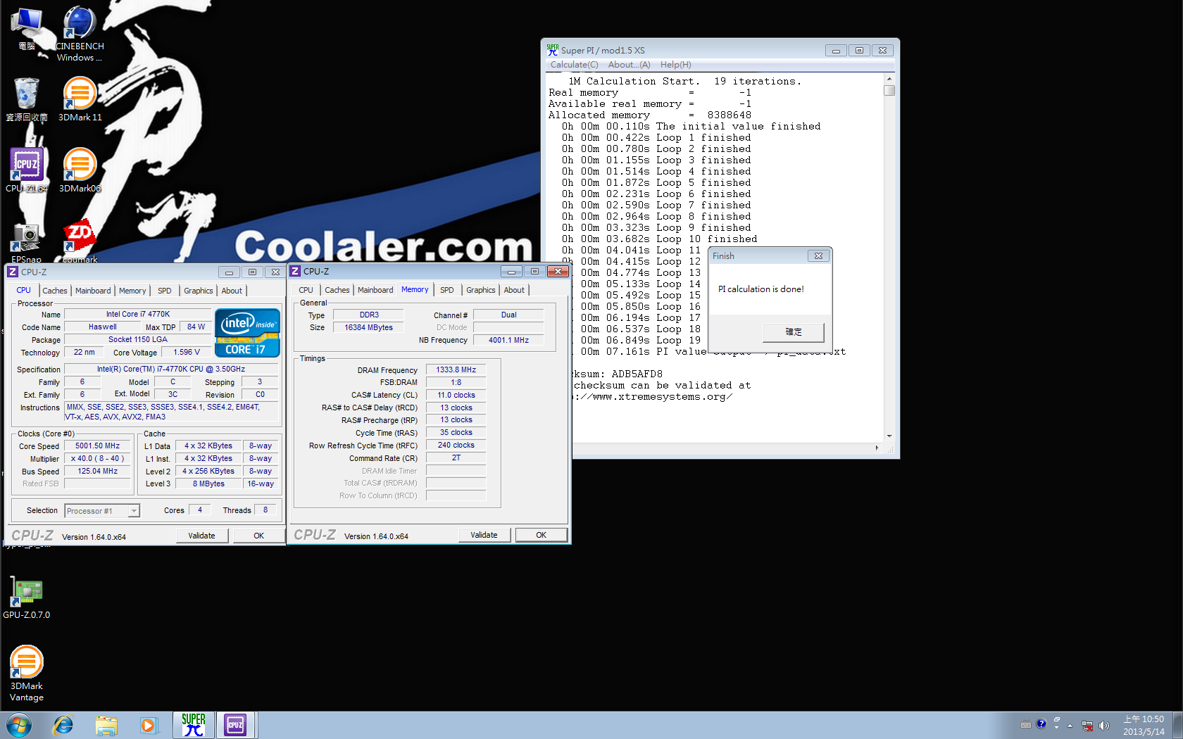This screenshot has width=1183, height=739.
Task: Click the Core Voltage value 1.596 V
Action: pyautogui.click(x=187, y=353)
